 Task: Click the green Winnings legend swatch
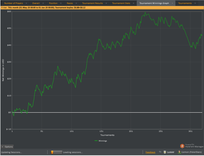tap(96, 141)
